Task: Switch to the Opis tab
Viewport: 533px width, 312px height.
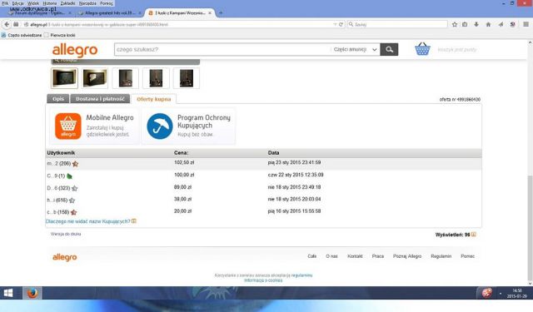Action: [58, 99]
